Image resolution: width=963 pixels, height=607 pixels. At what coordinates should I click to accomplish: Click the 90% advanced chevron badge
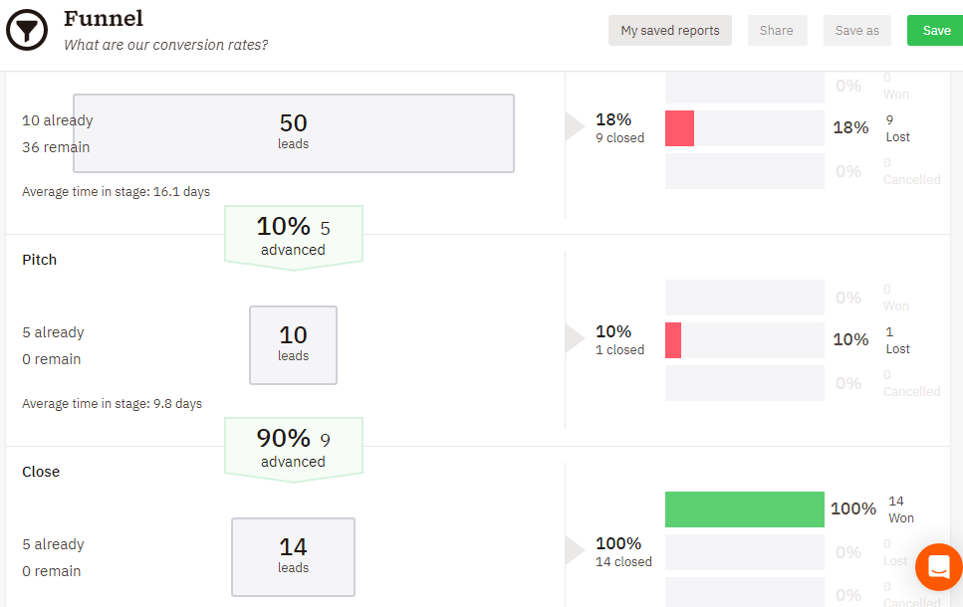(293, 448)
